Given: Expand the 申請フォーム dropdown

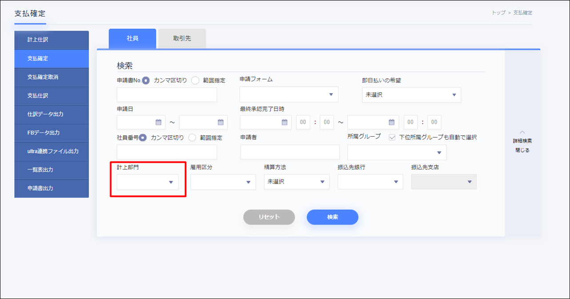Looking at the screenshot, I should [331, 94].
